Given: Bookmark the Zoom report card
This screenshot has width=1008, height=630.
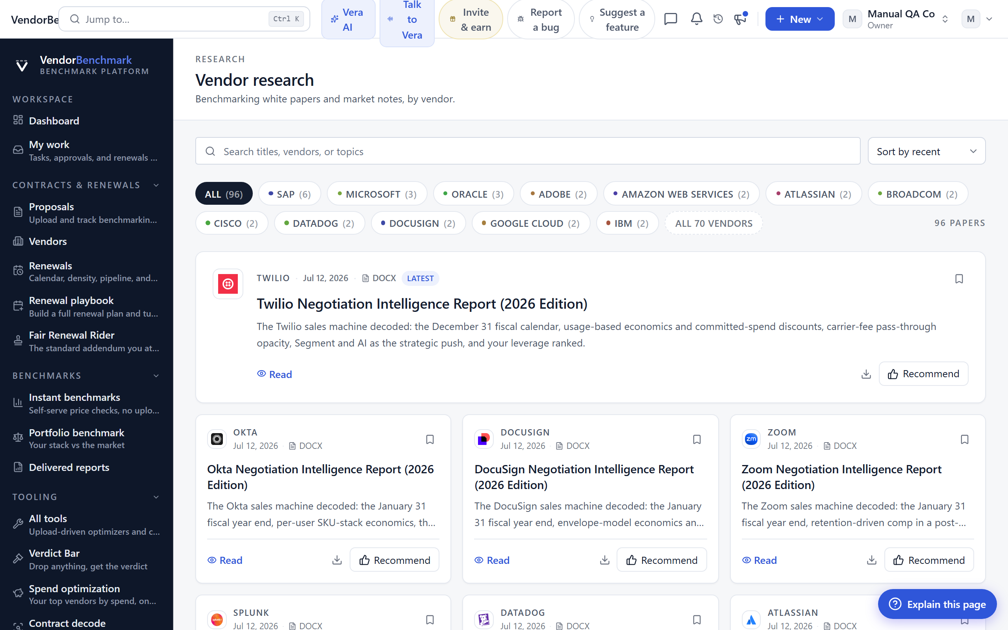Looking at the screenshot, I should [964, 439].
